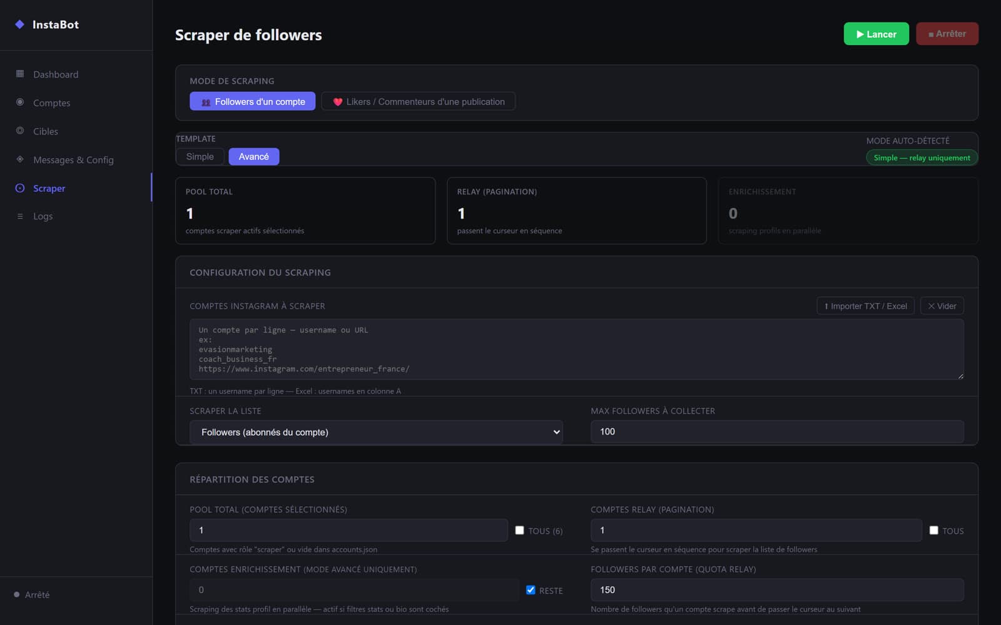This screenshot has width=1001, height=625.
Task: Click the Arrêté status indicator in sidebar
Action: coord(32,594)
